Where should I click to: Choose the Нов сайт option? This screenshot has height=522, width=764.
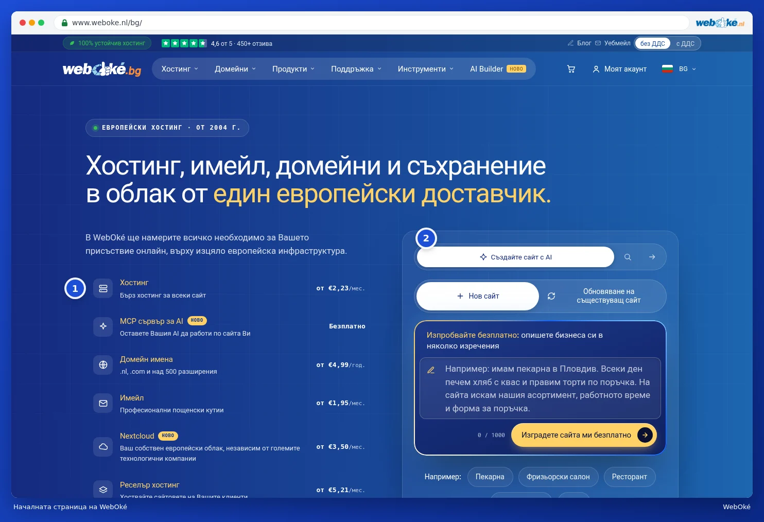(x=478, y=296)
